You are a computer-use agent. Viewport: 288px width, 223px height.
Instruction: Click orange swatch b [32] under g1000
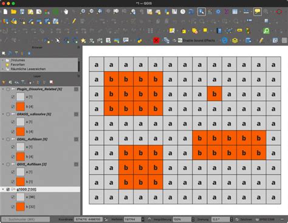20,207
